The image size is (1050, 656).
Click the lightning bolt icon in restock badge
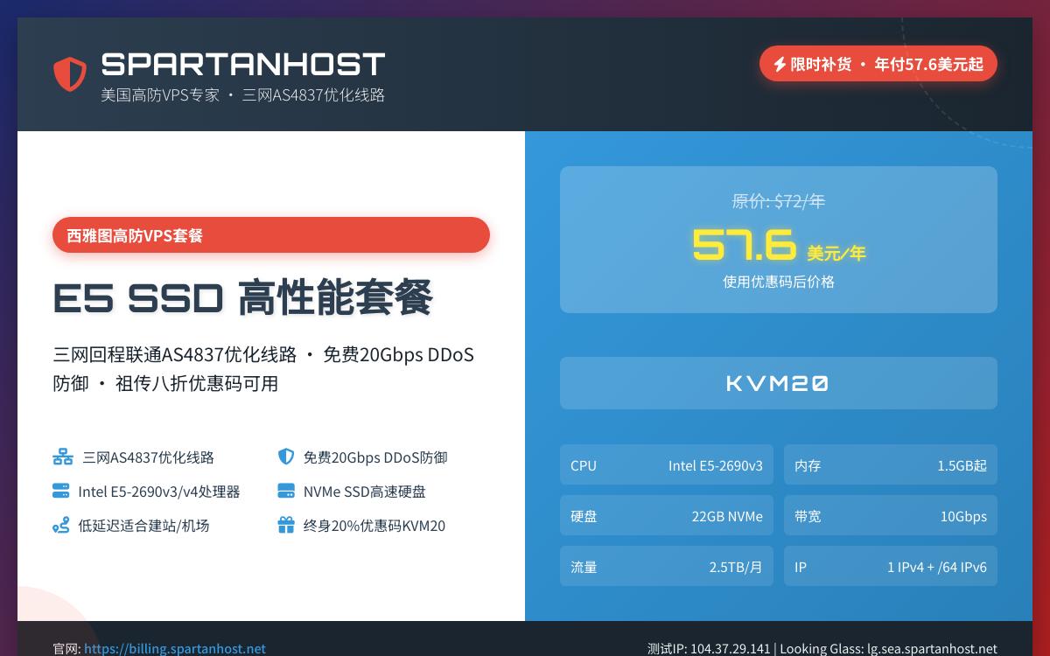tap(779, 64)
